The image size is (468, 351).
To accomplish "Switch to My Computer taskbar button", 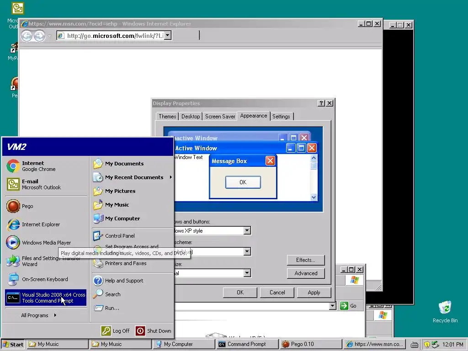I will (184, 345).
